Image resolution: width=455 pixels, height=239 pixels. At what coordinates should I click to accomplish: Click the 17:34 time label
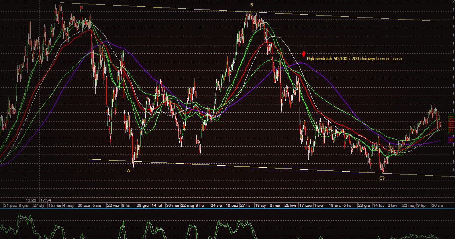[x=46, y=200]
